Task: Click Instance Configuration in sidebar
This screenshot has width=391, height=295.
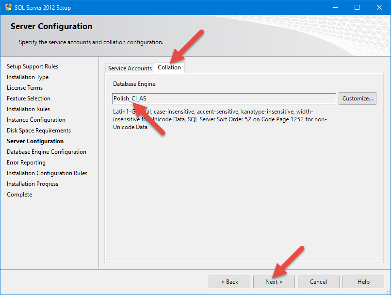Action: point(36,120)
